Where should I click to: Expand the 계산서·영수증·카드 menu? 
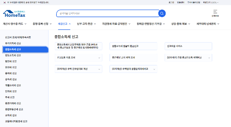click(15, 24)
